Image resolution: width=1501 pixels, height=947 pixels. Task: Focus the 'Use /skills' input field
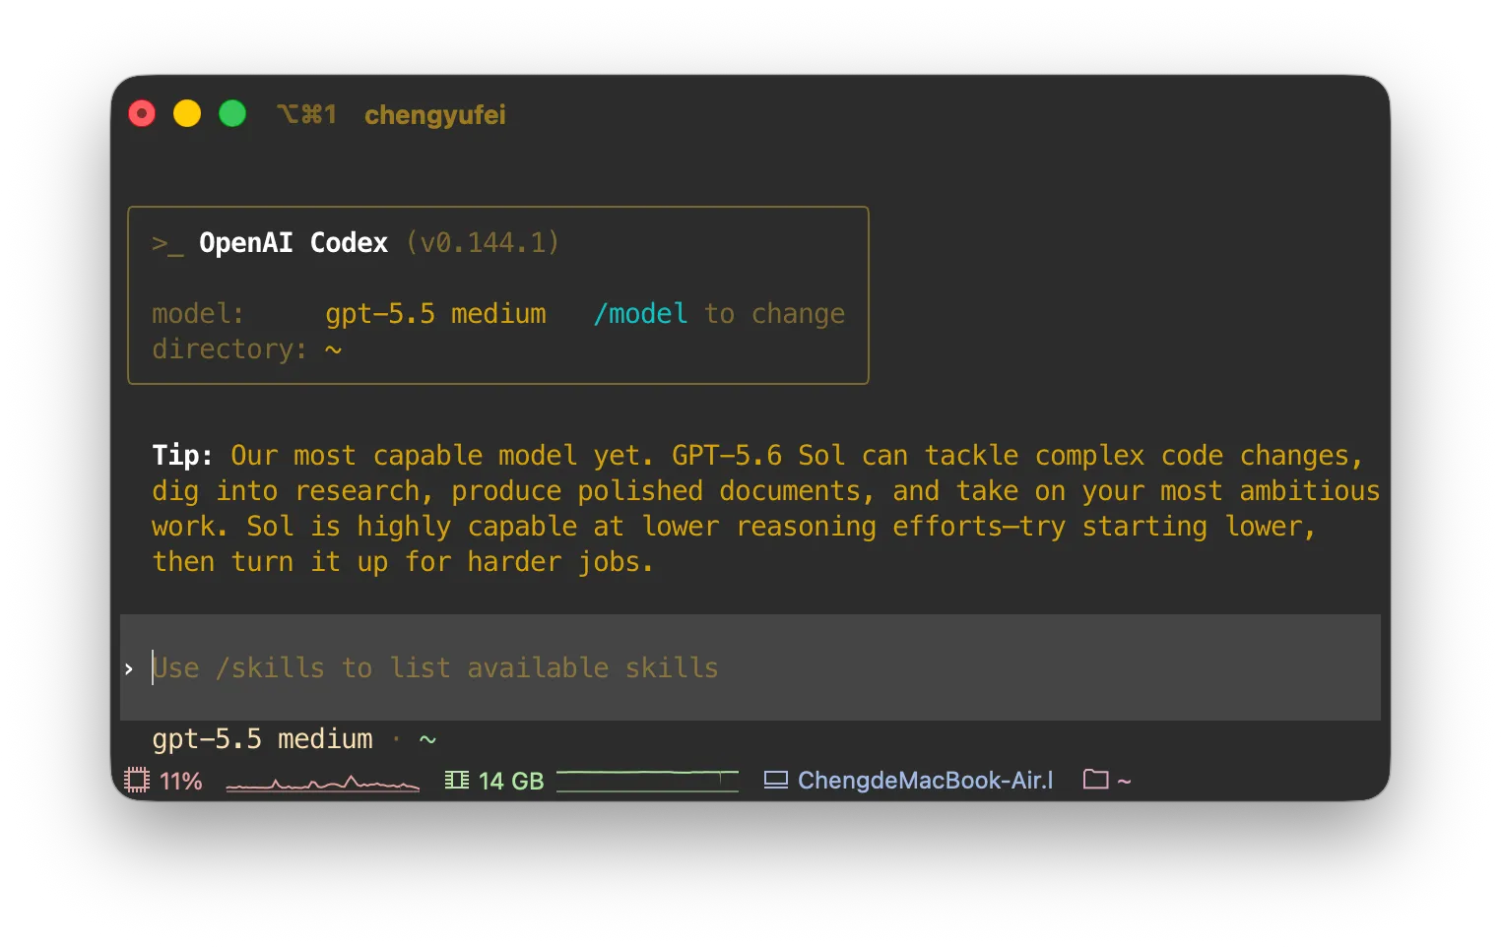(x=750, y=667)
